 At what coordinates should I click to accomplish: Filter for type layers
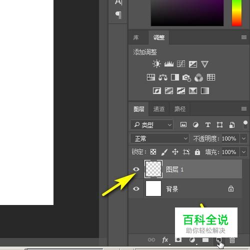[x=208, y=125]
